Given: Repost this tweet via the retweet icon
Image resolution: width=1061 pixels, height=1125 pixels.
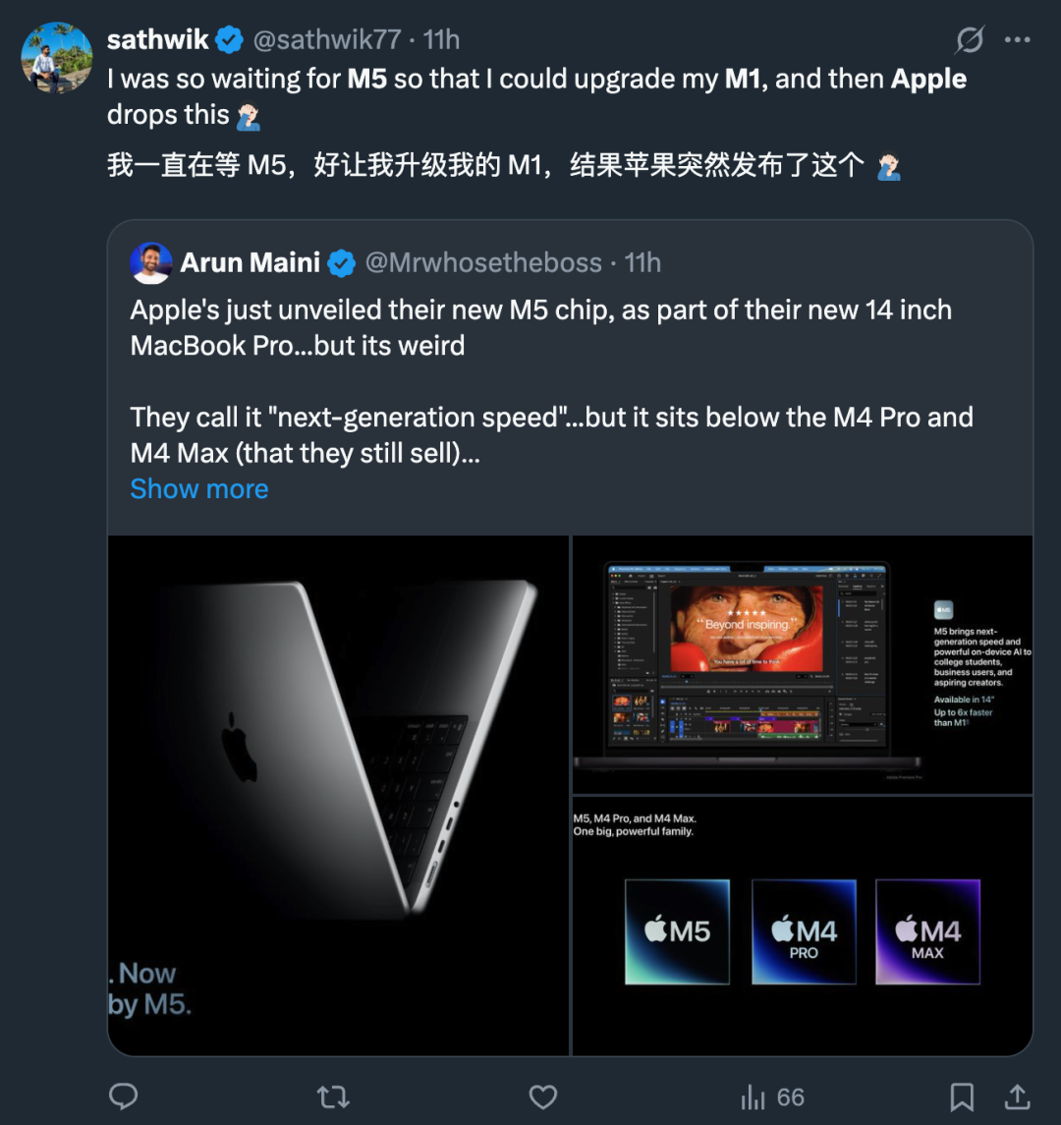Looking at the screenshot, I should [333, 1097].
